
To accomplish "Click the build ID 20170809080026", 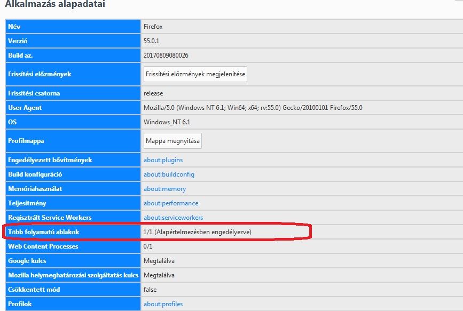I will [166, 55].
